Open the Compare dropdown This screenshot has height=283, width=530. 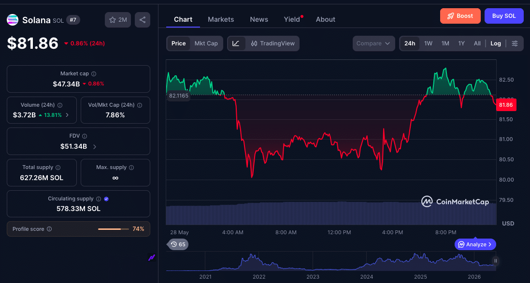point(373,43)
